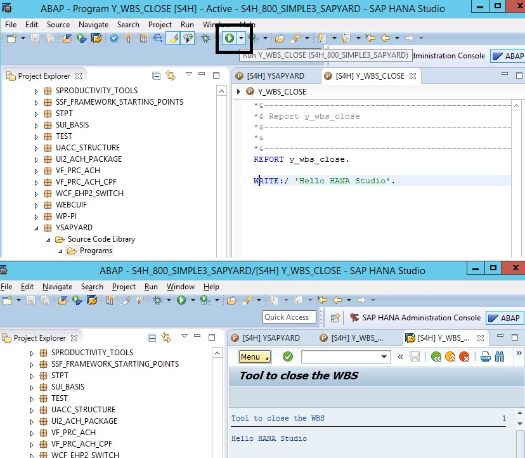Click Back navigation arrow in upper toolbar
525x458 pixels.
point(386,38)
